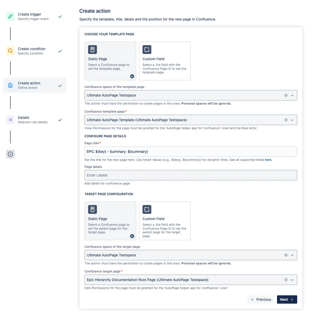Image resolution: width=313 pixels, height=314 pixels.
Task: Click the Next button
Action: [x=287, y=299]
